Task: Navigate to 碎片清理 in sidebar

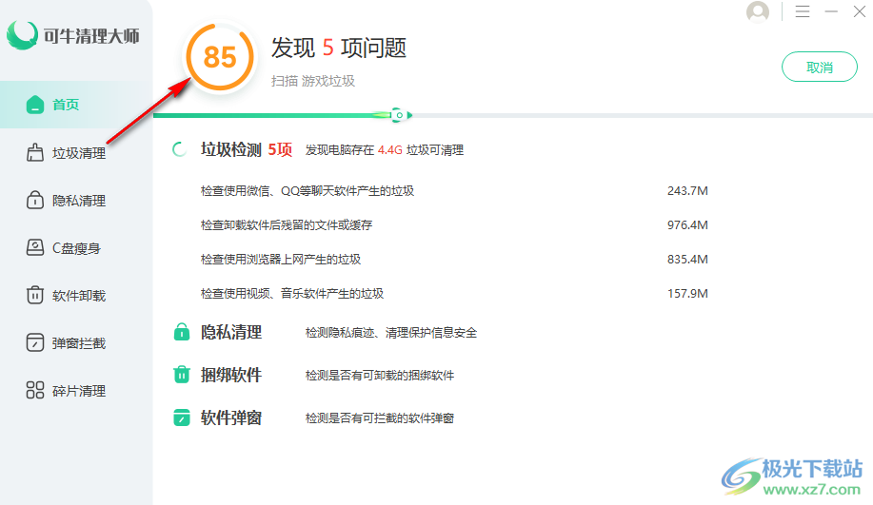Action: click(78, 391)
